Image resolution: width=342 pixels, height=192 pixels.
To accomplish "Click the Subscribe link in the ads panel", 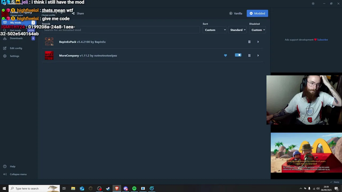I will pos(322,40).
